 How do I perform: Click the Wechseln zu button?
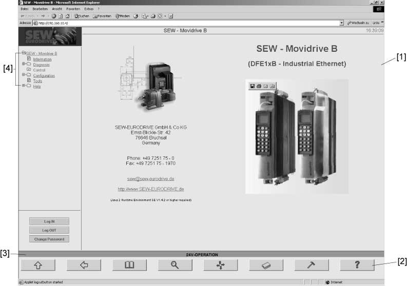[x=358, y=23]
